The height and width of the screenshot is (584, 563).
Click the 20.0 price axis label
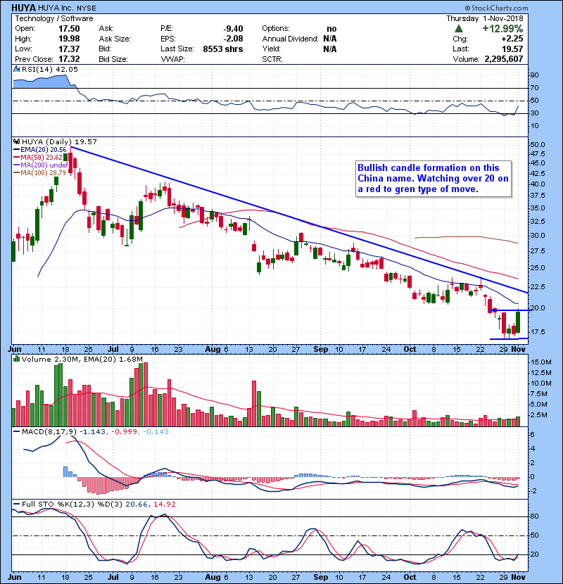point(538,308)
